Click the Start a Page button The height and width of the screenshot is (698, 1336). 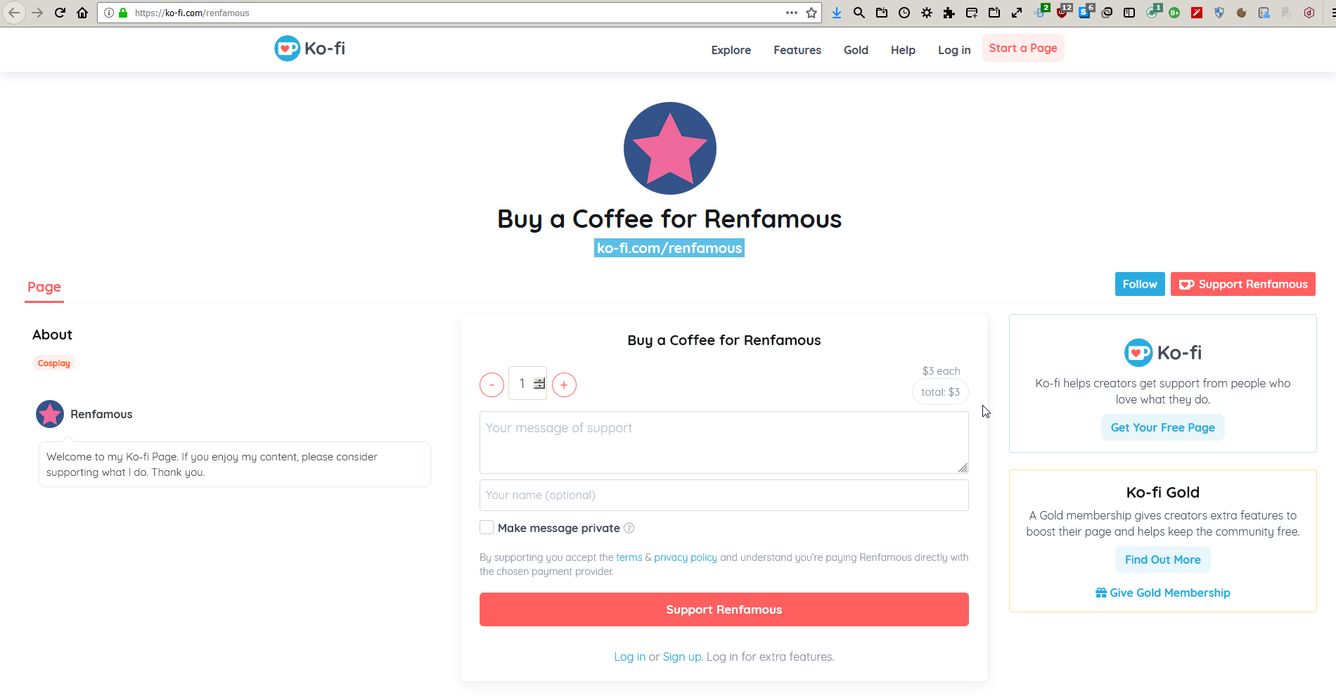point(1023,48)
